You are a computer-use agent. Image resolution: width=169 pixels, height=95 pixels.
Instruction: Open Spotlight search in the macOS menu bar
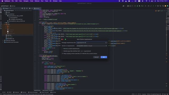coord(150,1)
